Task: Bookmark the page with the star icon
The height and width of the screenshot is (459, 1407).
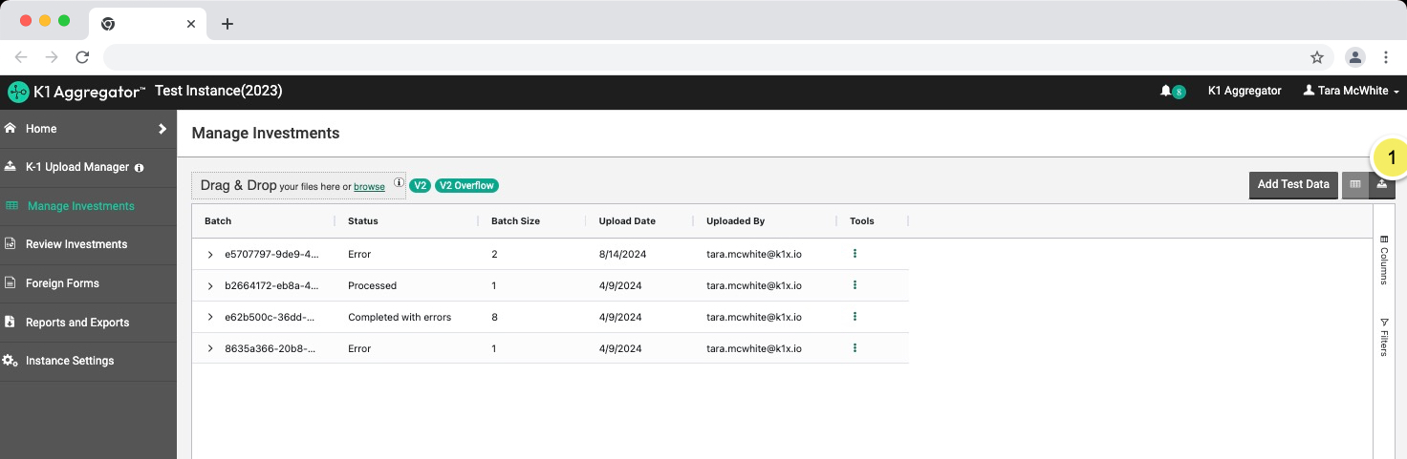Action: pos(1316,57)
